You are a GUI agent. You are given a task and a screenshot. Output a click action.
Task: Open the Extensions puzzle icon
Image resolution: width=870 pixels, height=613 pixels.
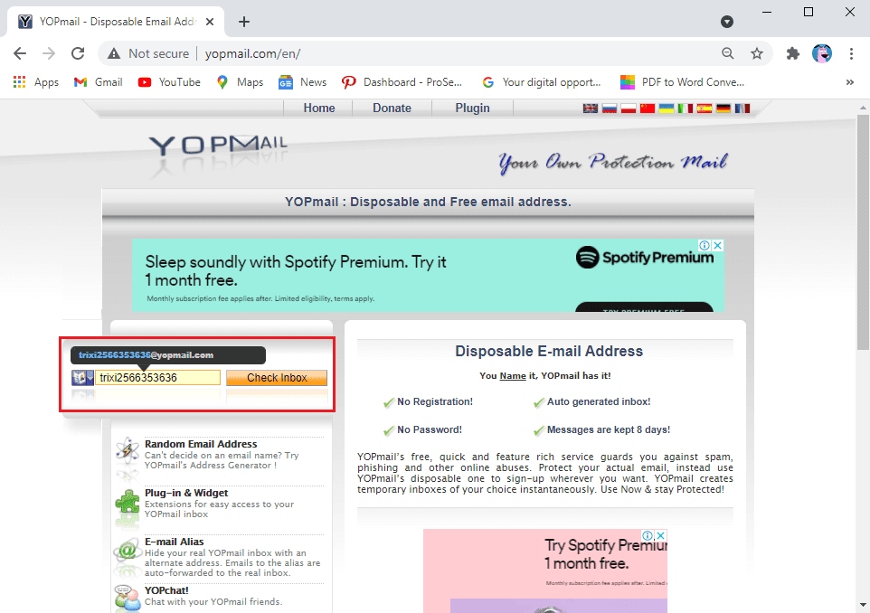point(793,53)
